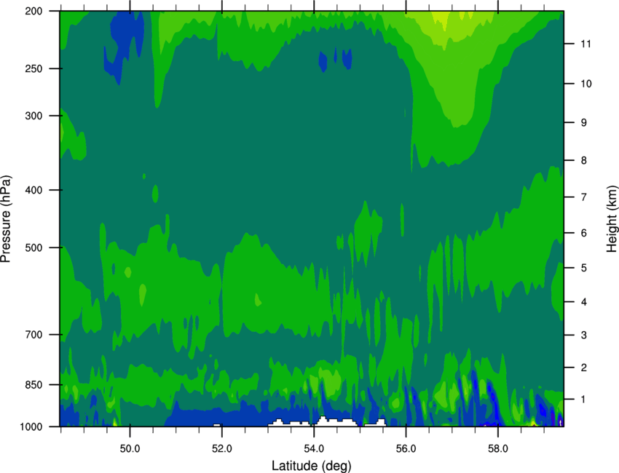
Task: Click the 700 pressure tick label
Action: tap(33, 335)
